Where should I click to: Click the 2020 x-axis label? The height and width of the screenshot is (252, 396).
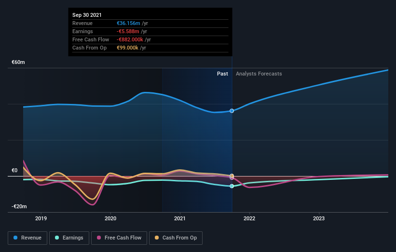[110, 218]
